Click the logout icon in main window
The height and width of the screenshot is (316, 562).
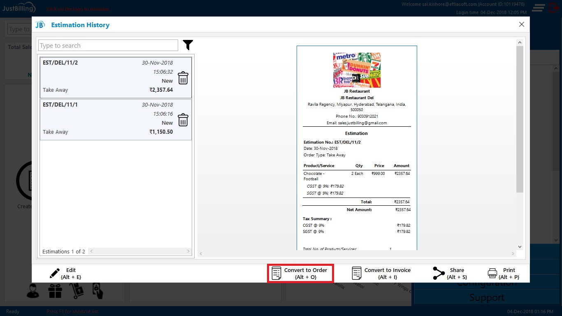point(553,8)
